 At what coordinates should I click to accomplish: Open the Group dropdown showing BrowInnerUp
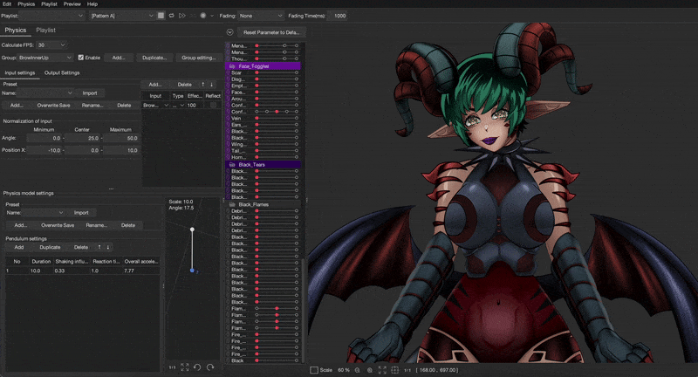point(45,58)
